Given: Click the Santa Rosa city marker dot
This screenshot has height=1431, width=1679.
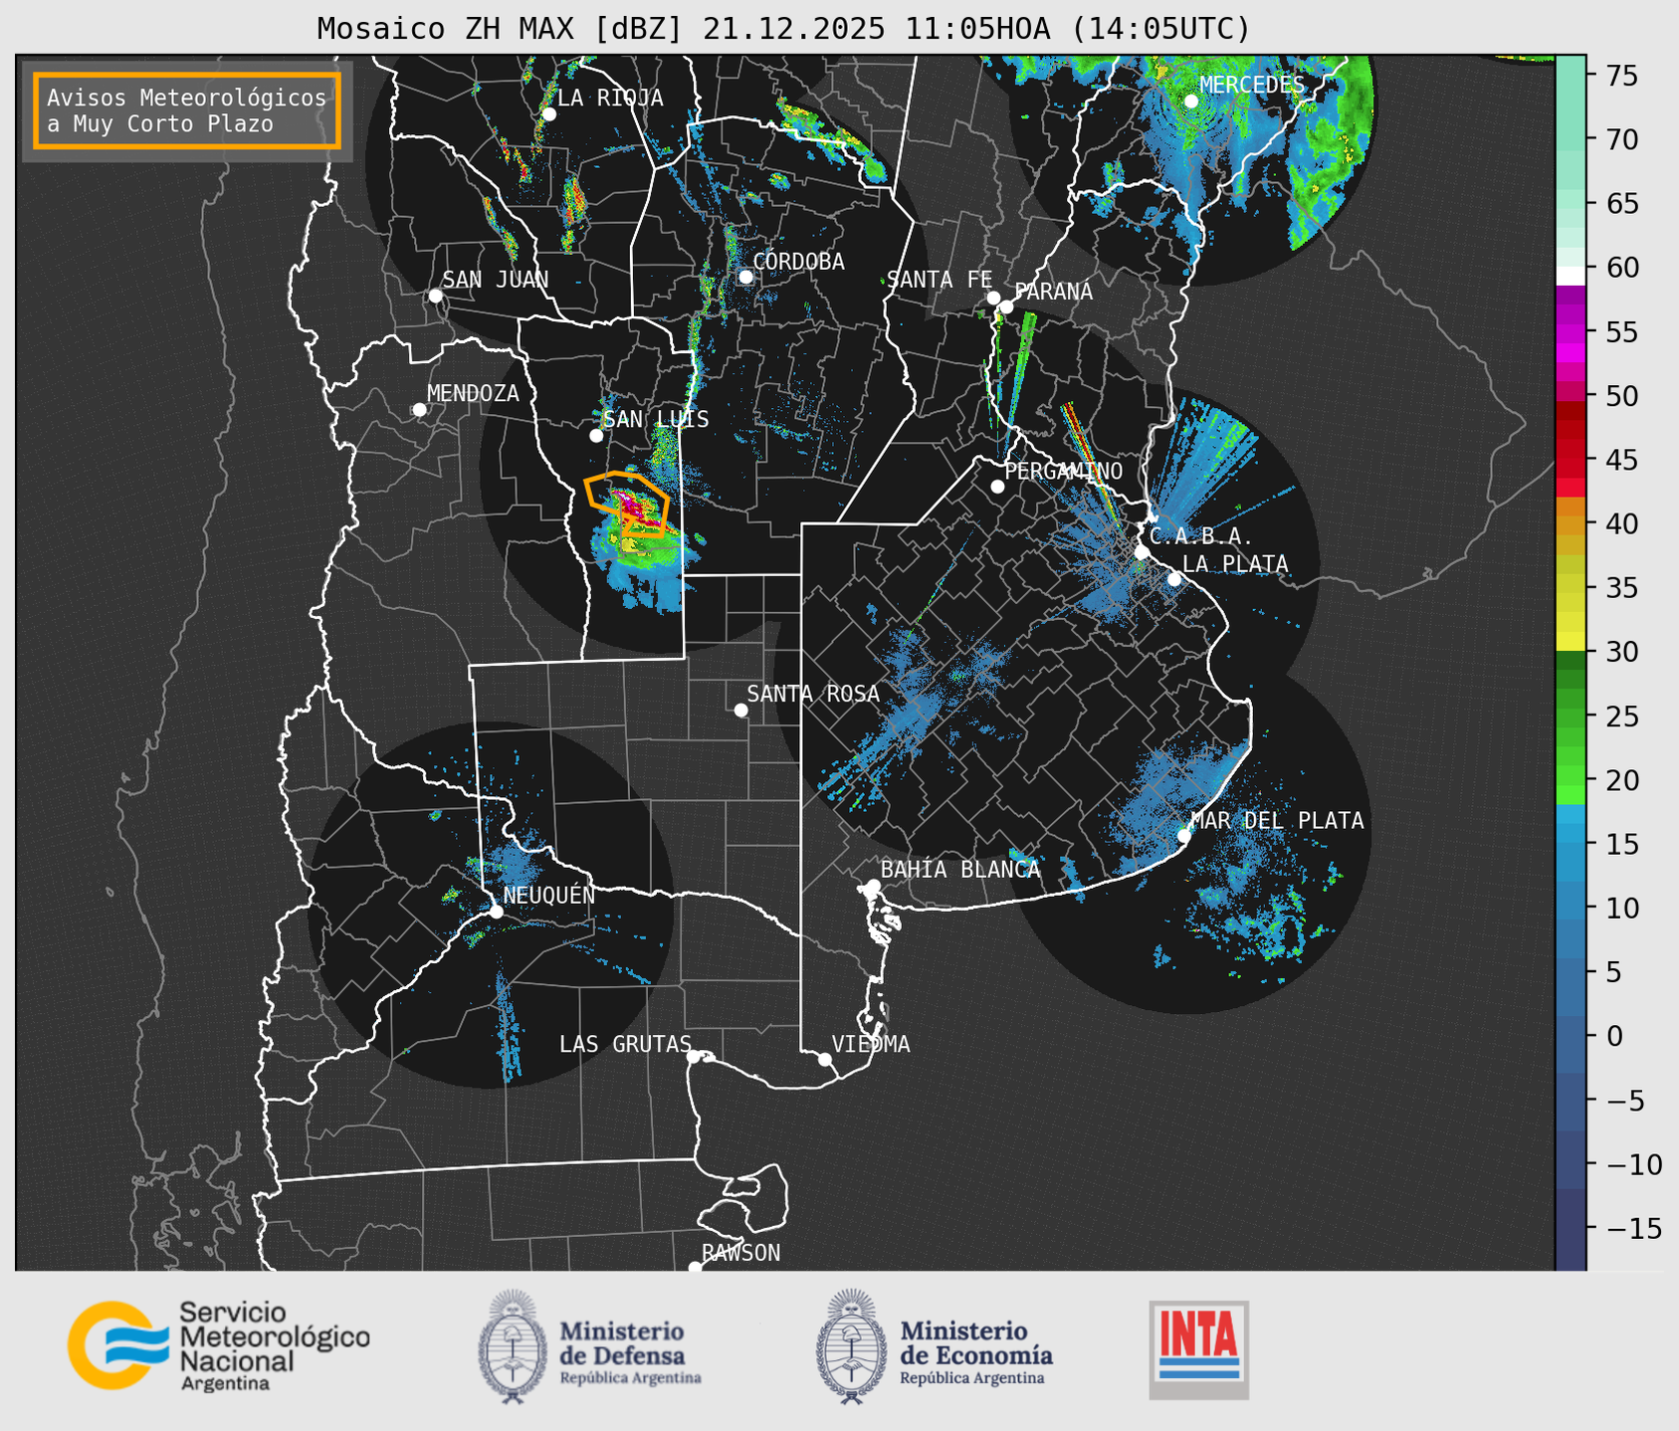Looking at the screenshot, I should click(740, 710).
